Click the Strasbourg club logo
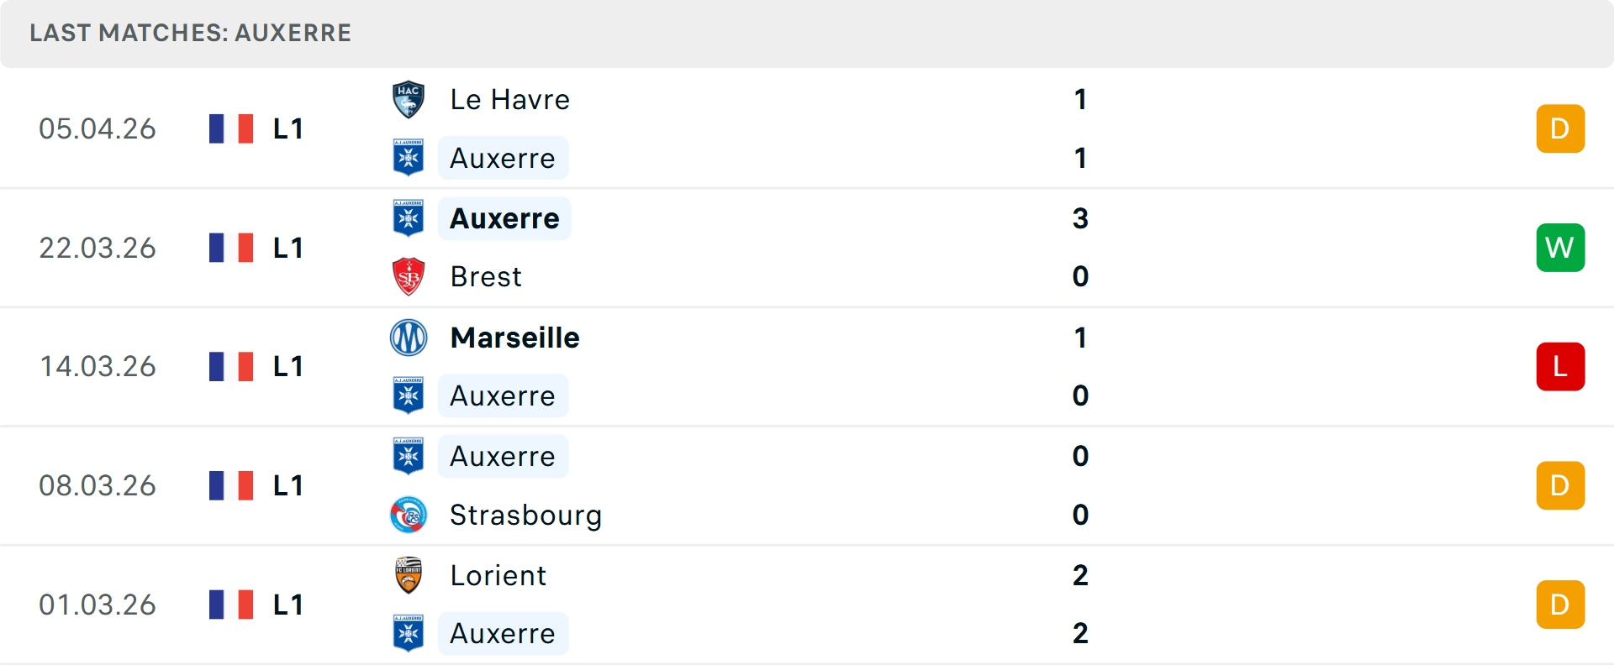 [409, 515]
